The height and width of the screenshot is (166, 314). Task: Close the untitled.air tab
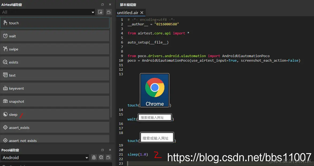pos(142,13)
